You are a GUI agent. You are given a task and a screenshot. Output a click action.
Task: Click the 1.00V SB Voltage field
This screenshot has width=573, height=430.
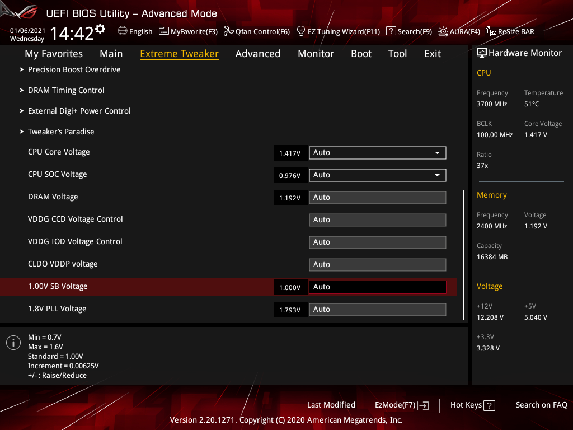(x=378, y=287)
